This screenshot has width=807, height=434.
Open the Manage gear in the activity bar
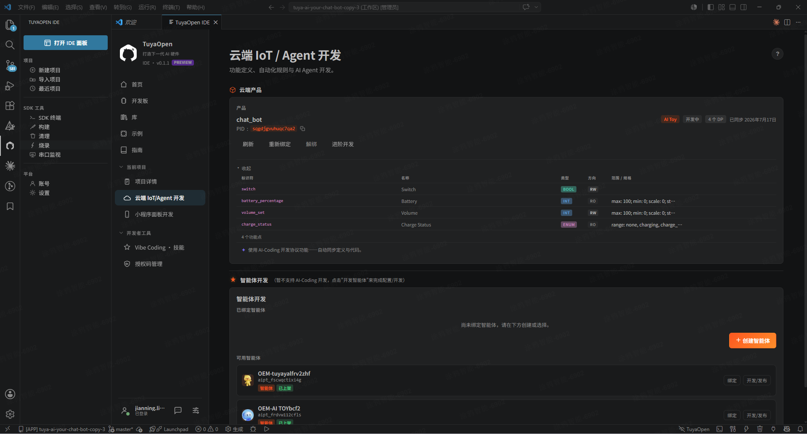(x=10, y=414)
